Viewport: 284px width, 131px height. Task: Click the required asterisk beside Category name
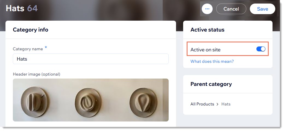tap(46, 48)
